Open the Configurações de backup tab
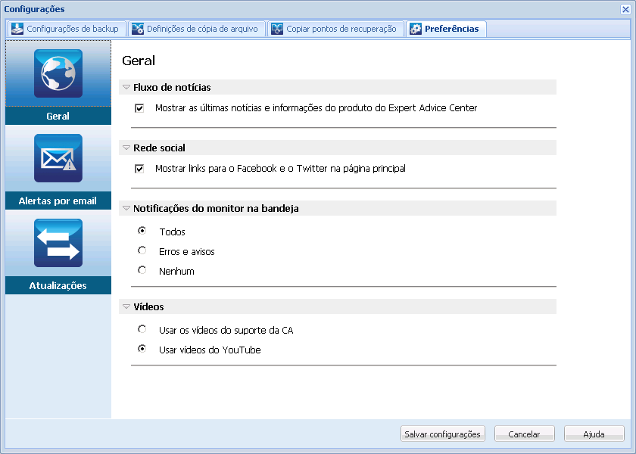This screenshot has width=636, height=454. pyautogui.click(x=65, y=29)
